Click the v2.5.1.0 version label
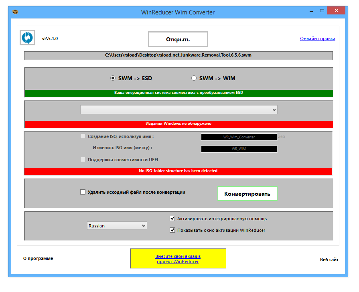This screenshot has height=292, width=359. click(50, 39)
